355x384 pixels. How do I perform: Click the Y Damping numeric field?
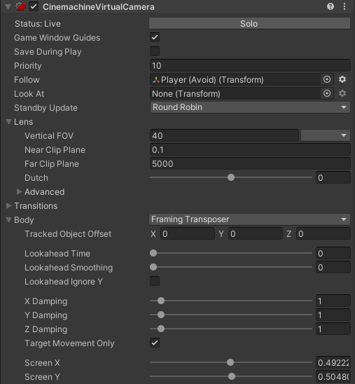coord(333,315)
